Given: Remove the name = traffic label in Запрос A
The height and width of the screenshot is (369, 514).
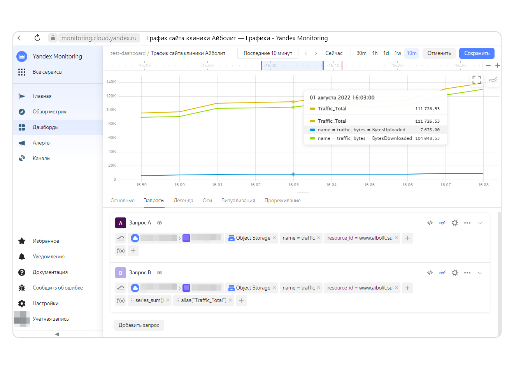Looking at the screenshot, I should [319, 238].
